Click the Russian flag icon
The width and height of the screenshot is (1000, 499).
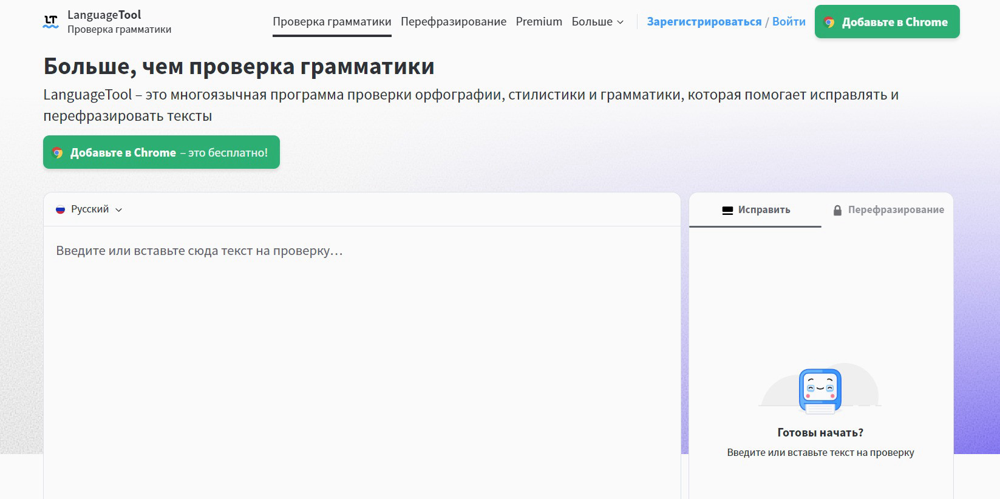pyautogui.click(x=60, y=209)
